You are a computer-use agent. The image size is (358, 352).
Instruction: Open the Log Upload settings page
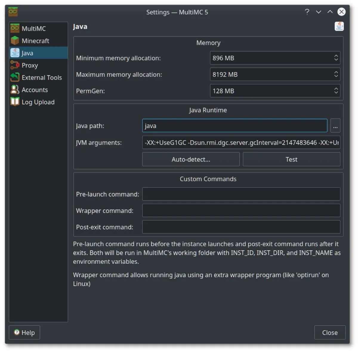[38, 102]
